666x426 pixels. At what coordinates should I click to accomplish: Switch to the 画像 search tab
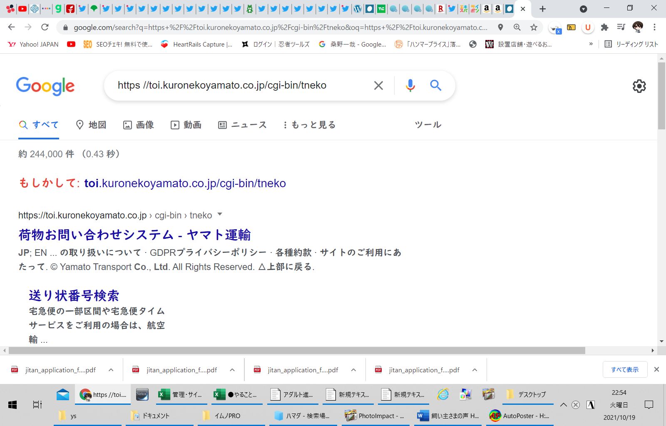[x=139, y=125]
